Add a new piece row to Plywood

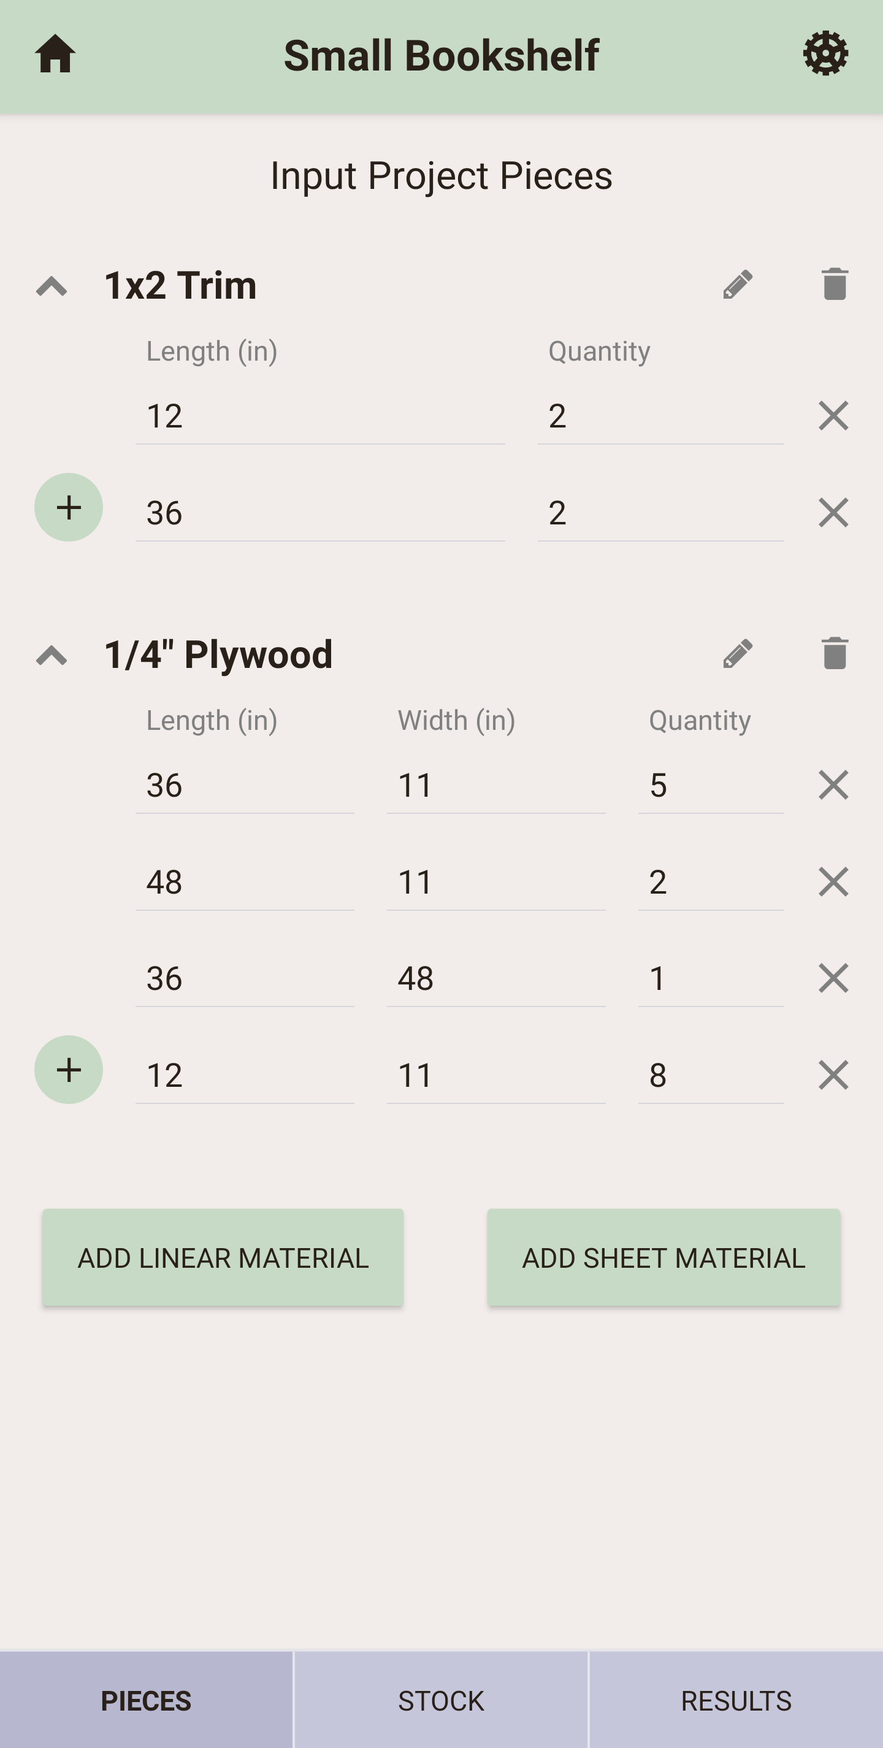pos(69,1070)
